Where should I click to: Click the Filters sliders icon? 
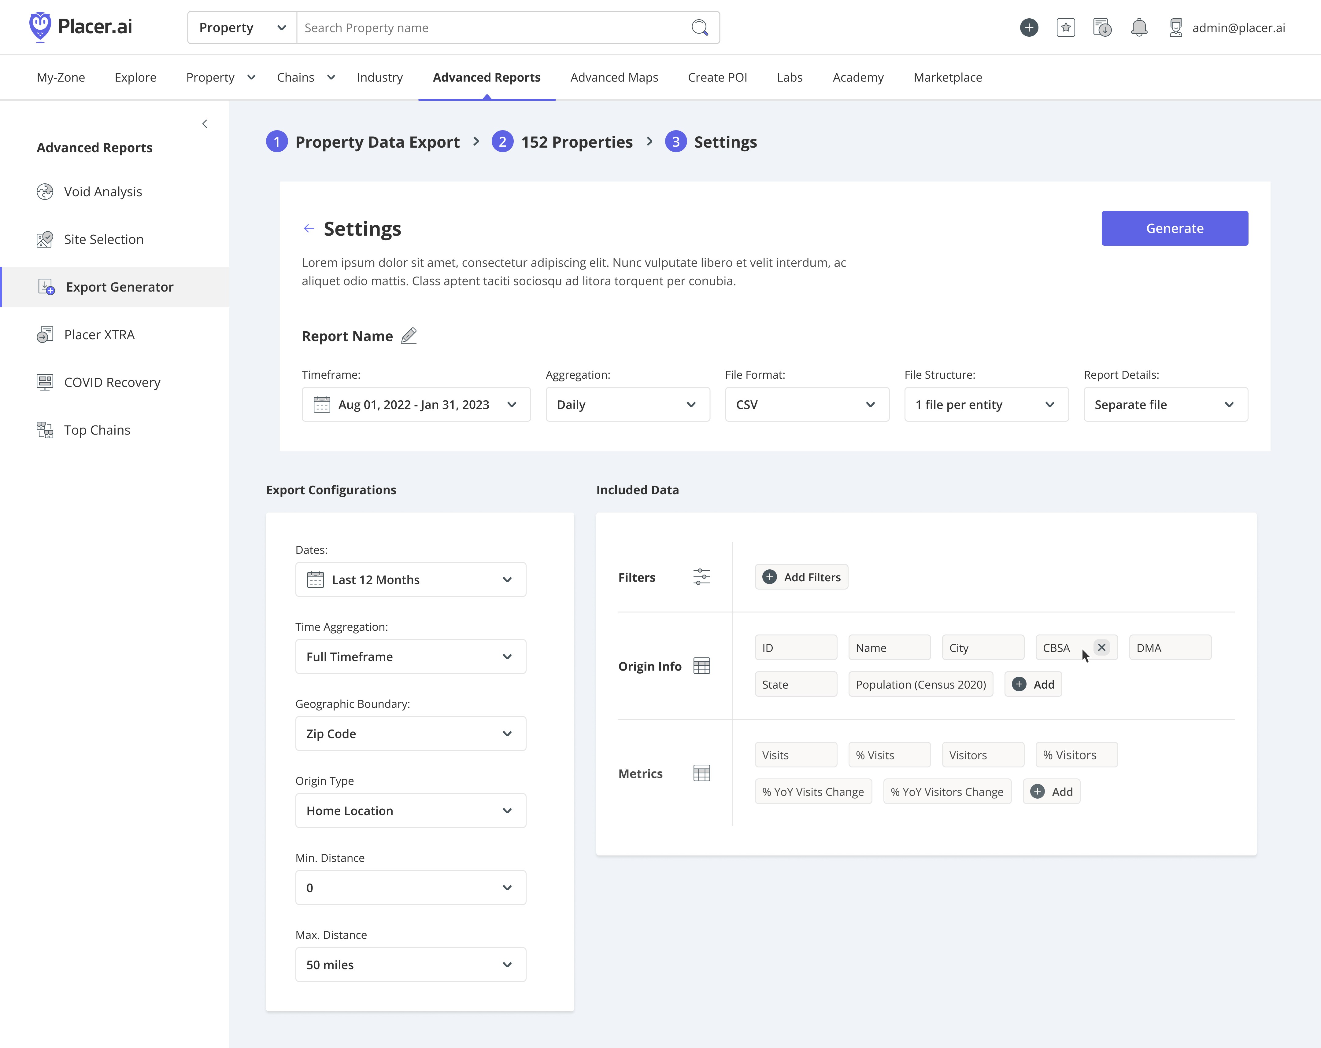701,577
